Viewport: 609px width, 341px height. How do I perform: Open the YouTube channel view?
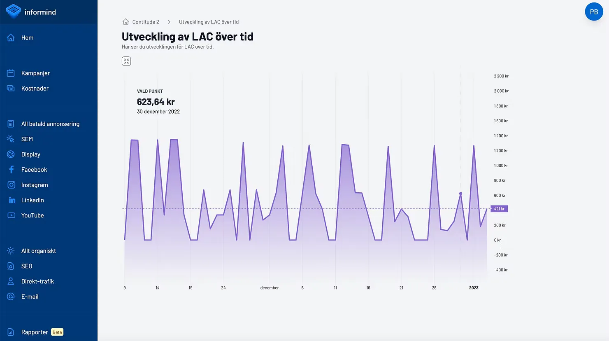(x=32, y=215)
